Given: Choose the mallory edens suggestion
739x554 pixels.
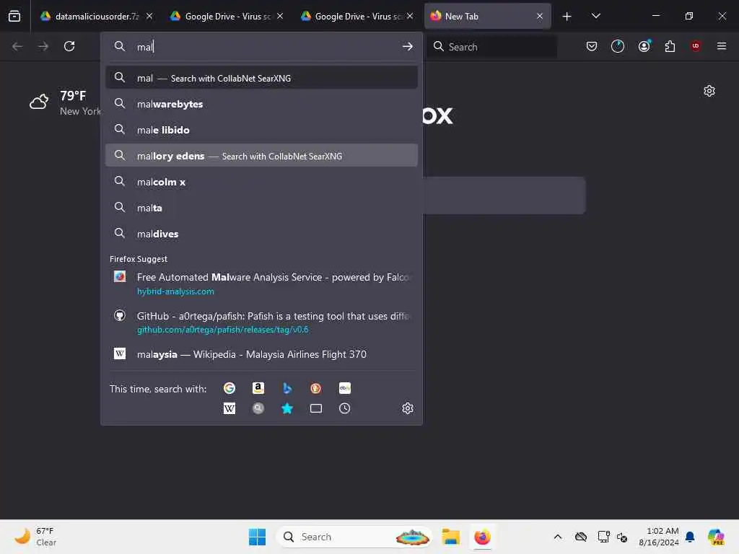Looking at the screenshot, I should (261, 156).
